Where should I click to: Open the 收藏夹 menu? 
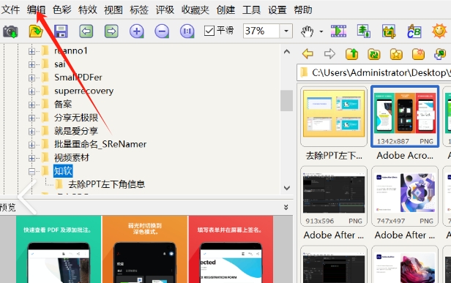tap(195, 10)
